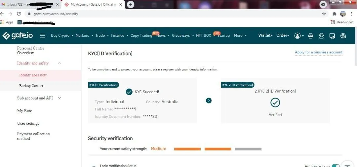Collapse the Identity and safety section
This screenshot has height=167, width=357.
point(59,63)
